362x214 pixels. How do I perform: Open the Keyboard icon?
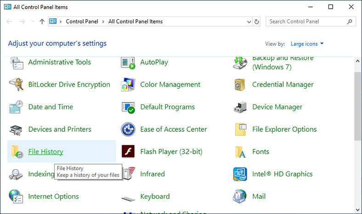128,198
